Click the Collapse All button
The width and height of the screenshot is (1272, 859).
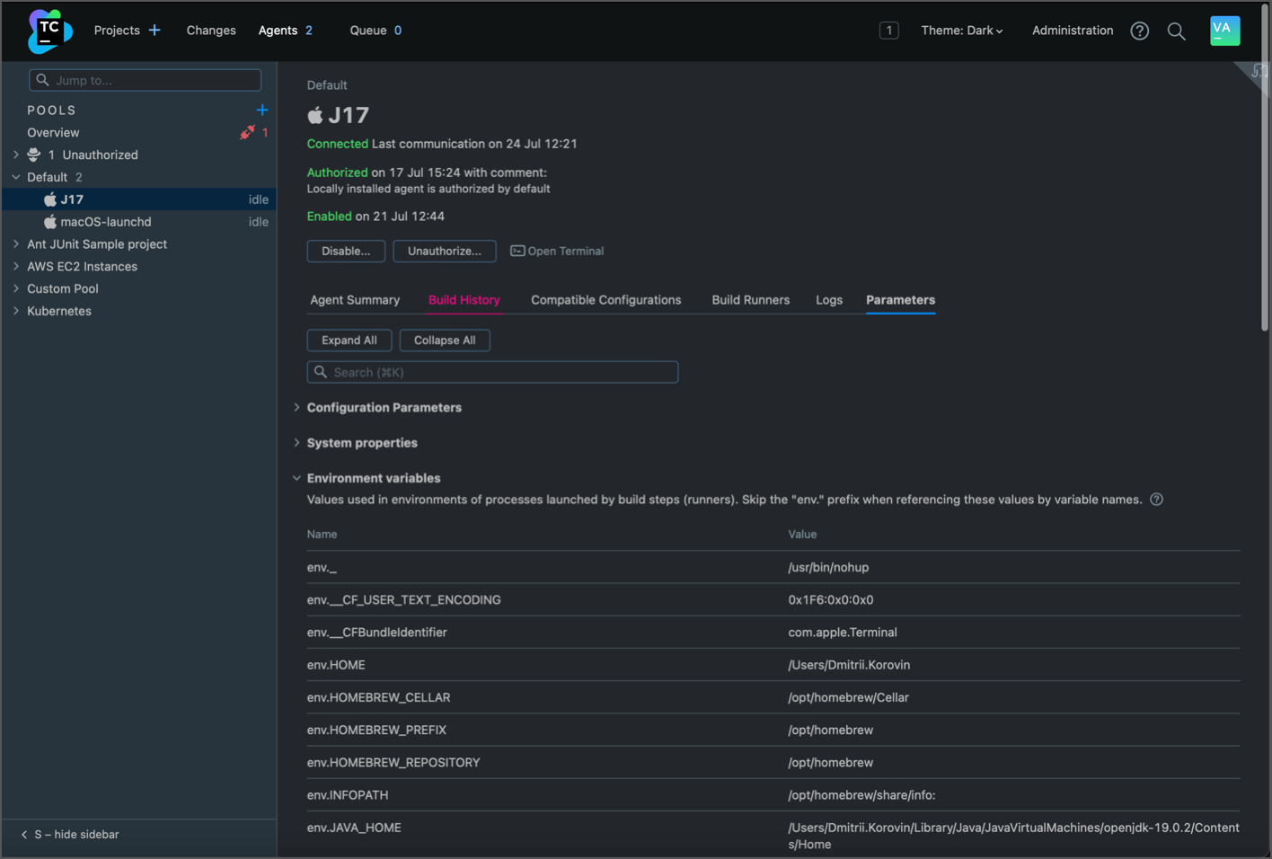click(x=445, y=340)
